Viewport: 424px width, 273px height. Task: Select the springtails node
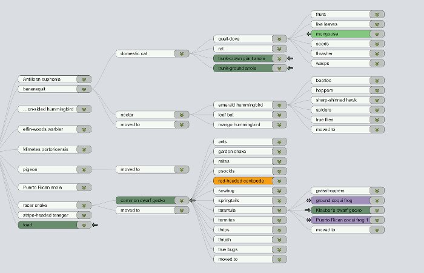[x=250, y=200]
